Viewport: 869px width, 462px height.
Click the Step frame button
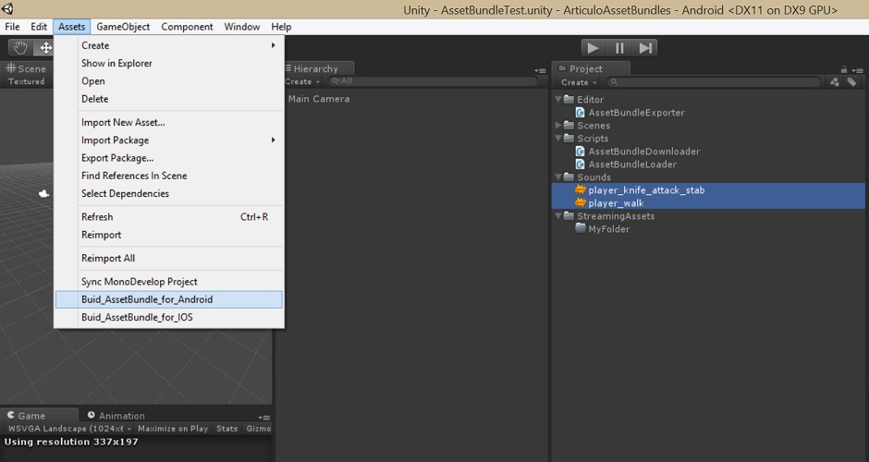point(645,48)
